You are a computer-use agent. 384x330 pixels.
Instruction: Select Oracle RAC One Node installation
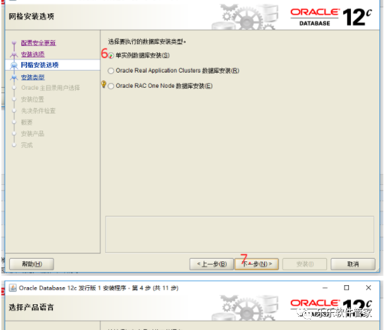pyautogui.click(x=111, y=86)
